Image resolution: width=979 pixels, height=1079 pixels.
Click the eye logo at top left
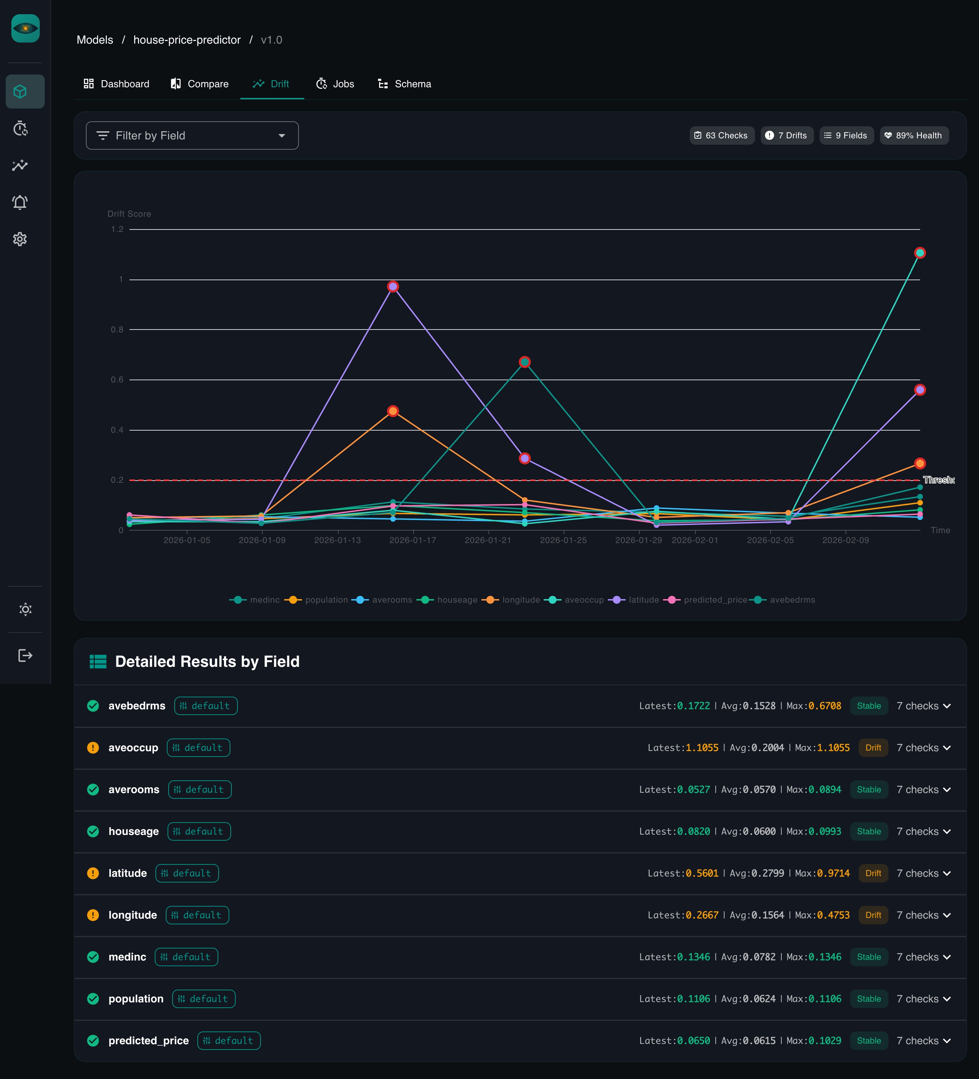tap(25, 28)
